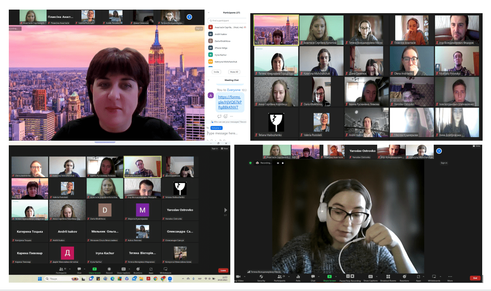491x291 pixels.
Task: Pause the recording in the toolbar
Action: tap(348, 276)
